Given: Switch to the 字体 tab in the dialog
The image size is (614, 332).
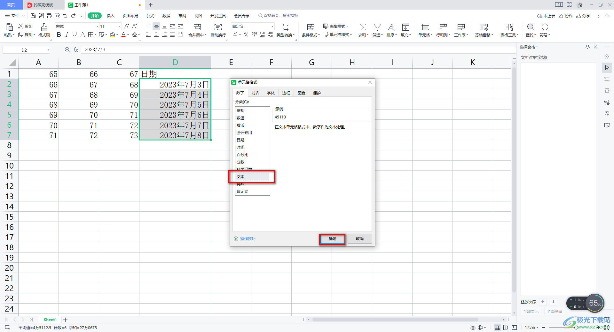Looking at the screenshot, I should coord(271,93).
